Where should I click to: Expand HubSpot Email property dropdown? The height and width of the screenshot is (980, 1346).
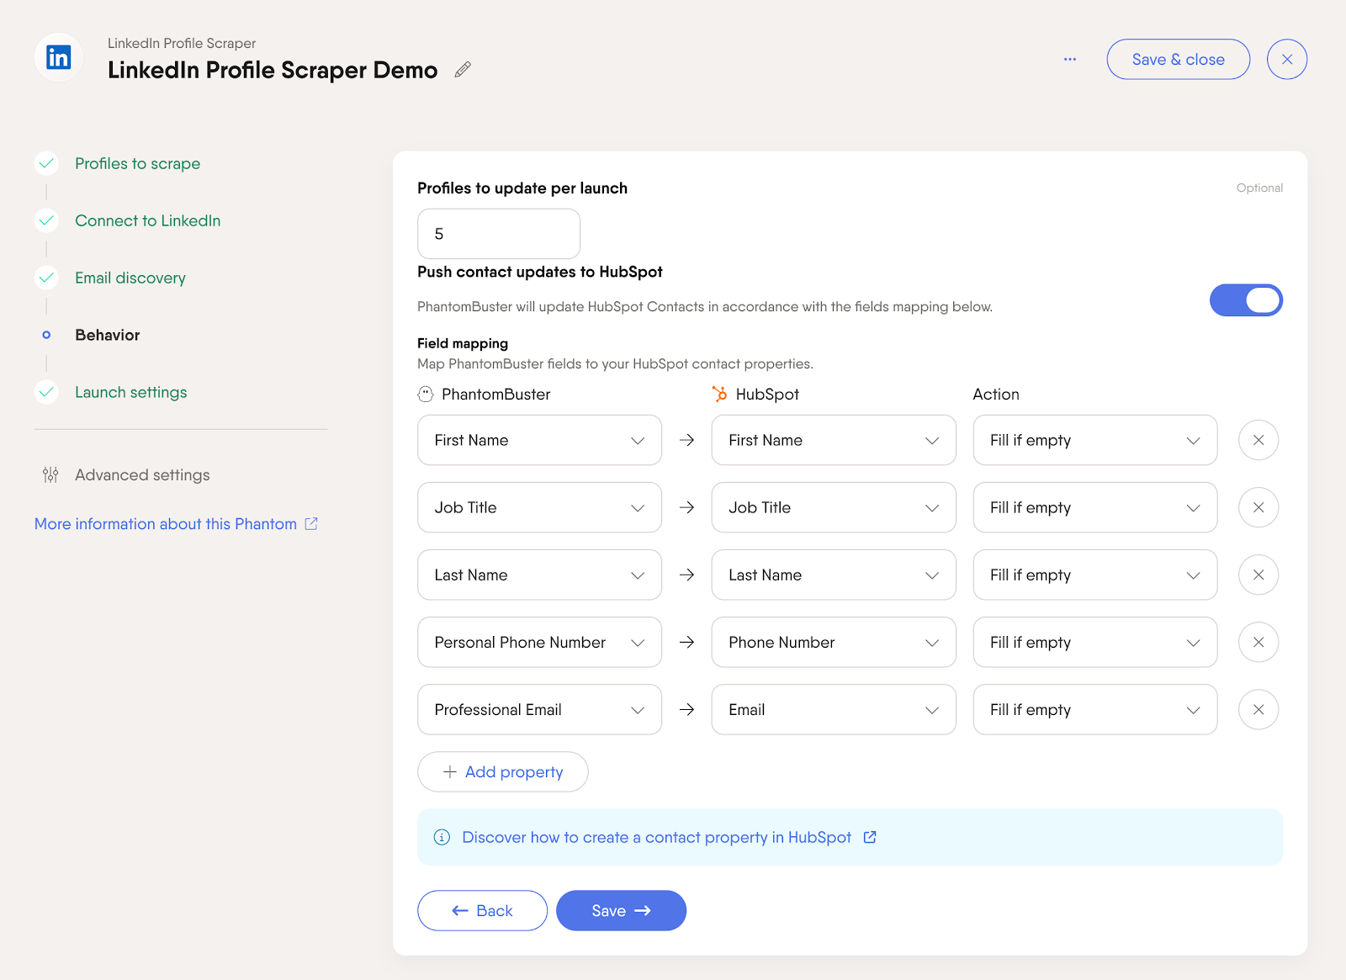pyautogui.click(x=834, y=709)
